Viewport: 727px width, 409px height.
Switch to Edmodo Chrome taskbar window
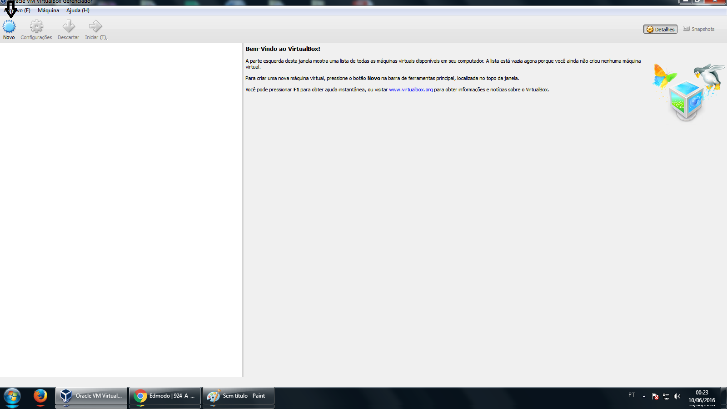coord(165,396)
